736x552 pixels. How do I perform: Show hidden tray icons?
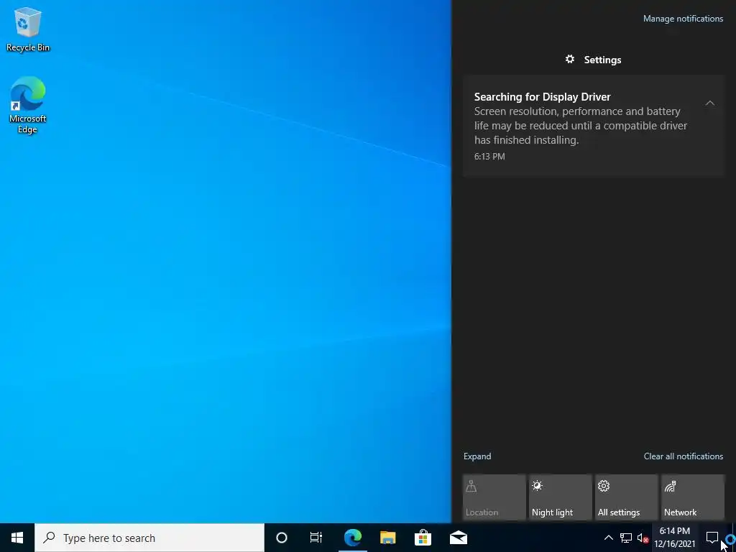tap(608, 538)
